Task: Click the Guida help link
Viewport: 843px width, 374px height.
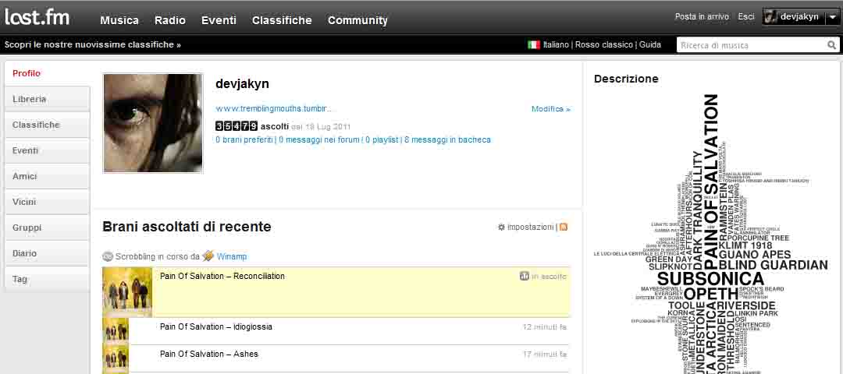Action: pos(650,45)
